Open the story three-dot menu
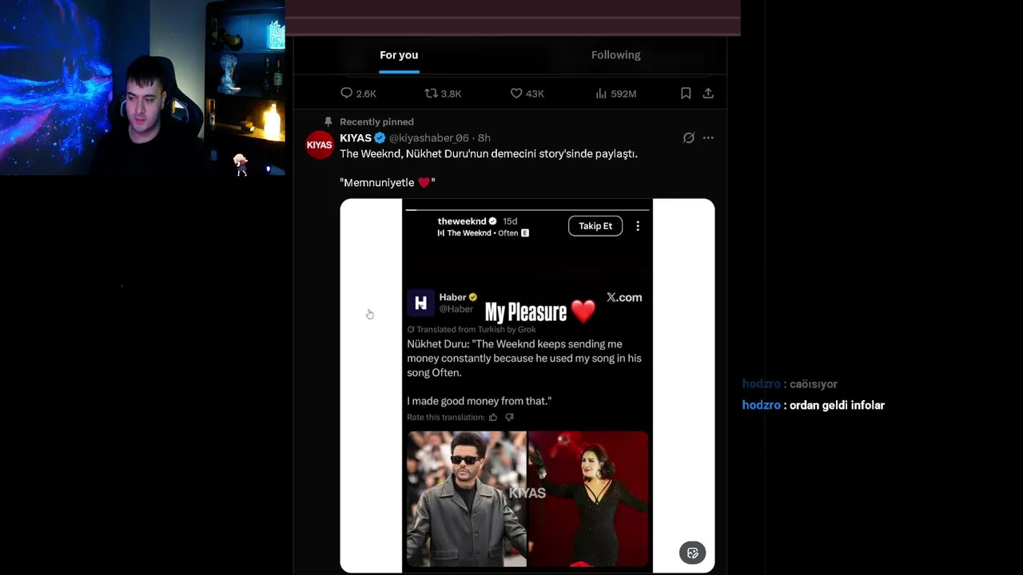The width and height of the screenshot is (1023, 575). [x=638, y=226]
